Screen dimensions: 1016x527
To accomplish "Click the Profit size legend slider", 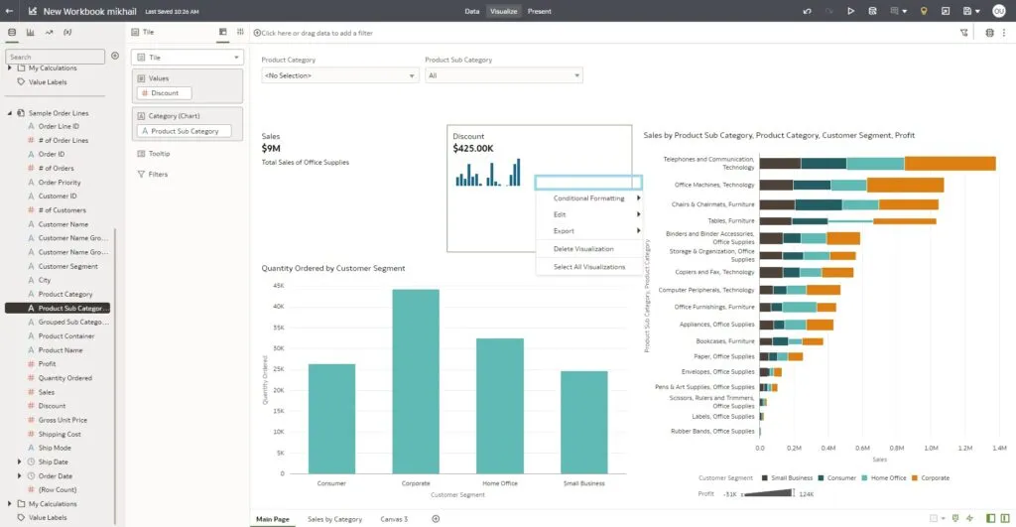I will [x=767, y=493].
